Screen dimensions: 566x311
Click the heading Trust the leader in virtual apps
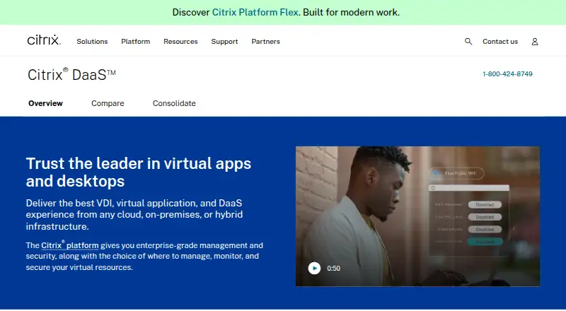[138, 172]
